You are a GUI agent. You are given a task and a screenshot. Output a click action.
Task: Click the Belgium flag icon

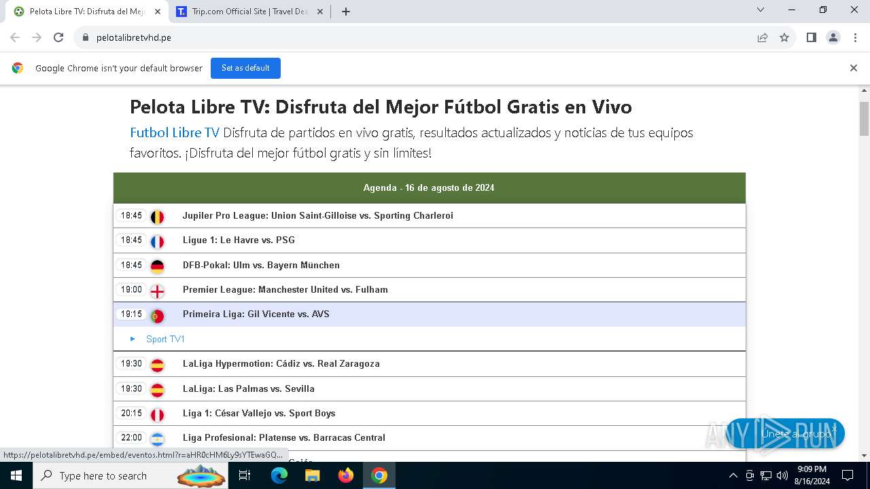[157, 217]
